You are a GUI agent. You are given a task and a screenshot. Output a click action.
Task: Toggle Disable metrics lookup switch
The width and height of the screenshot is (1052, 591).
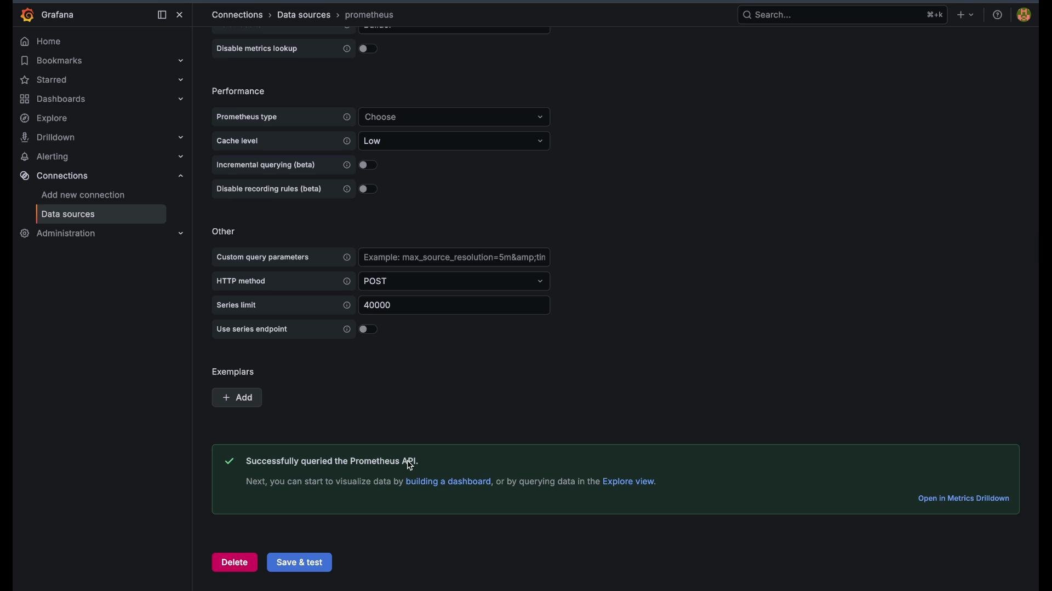click(x=369, y=49)
